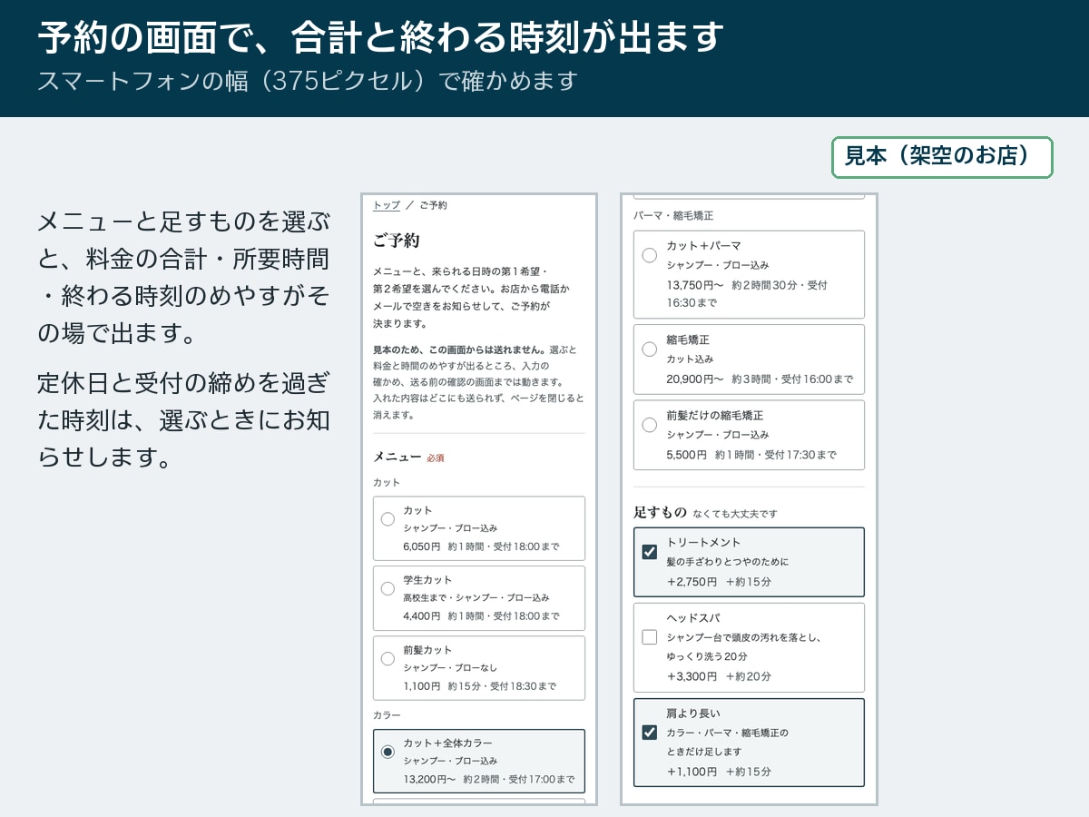Uncheck the トリートメント checkbox
The image size is (1089, 817).
[649, 552]
